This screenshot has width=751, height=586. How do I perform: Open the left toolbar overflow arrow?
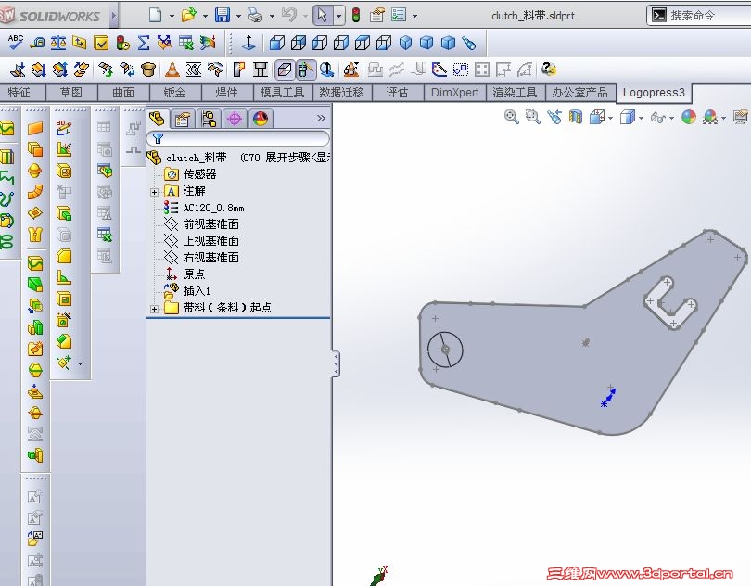(80, 363)
